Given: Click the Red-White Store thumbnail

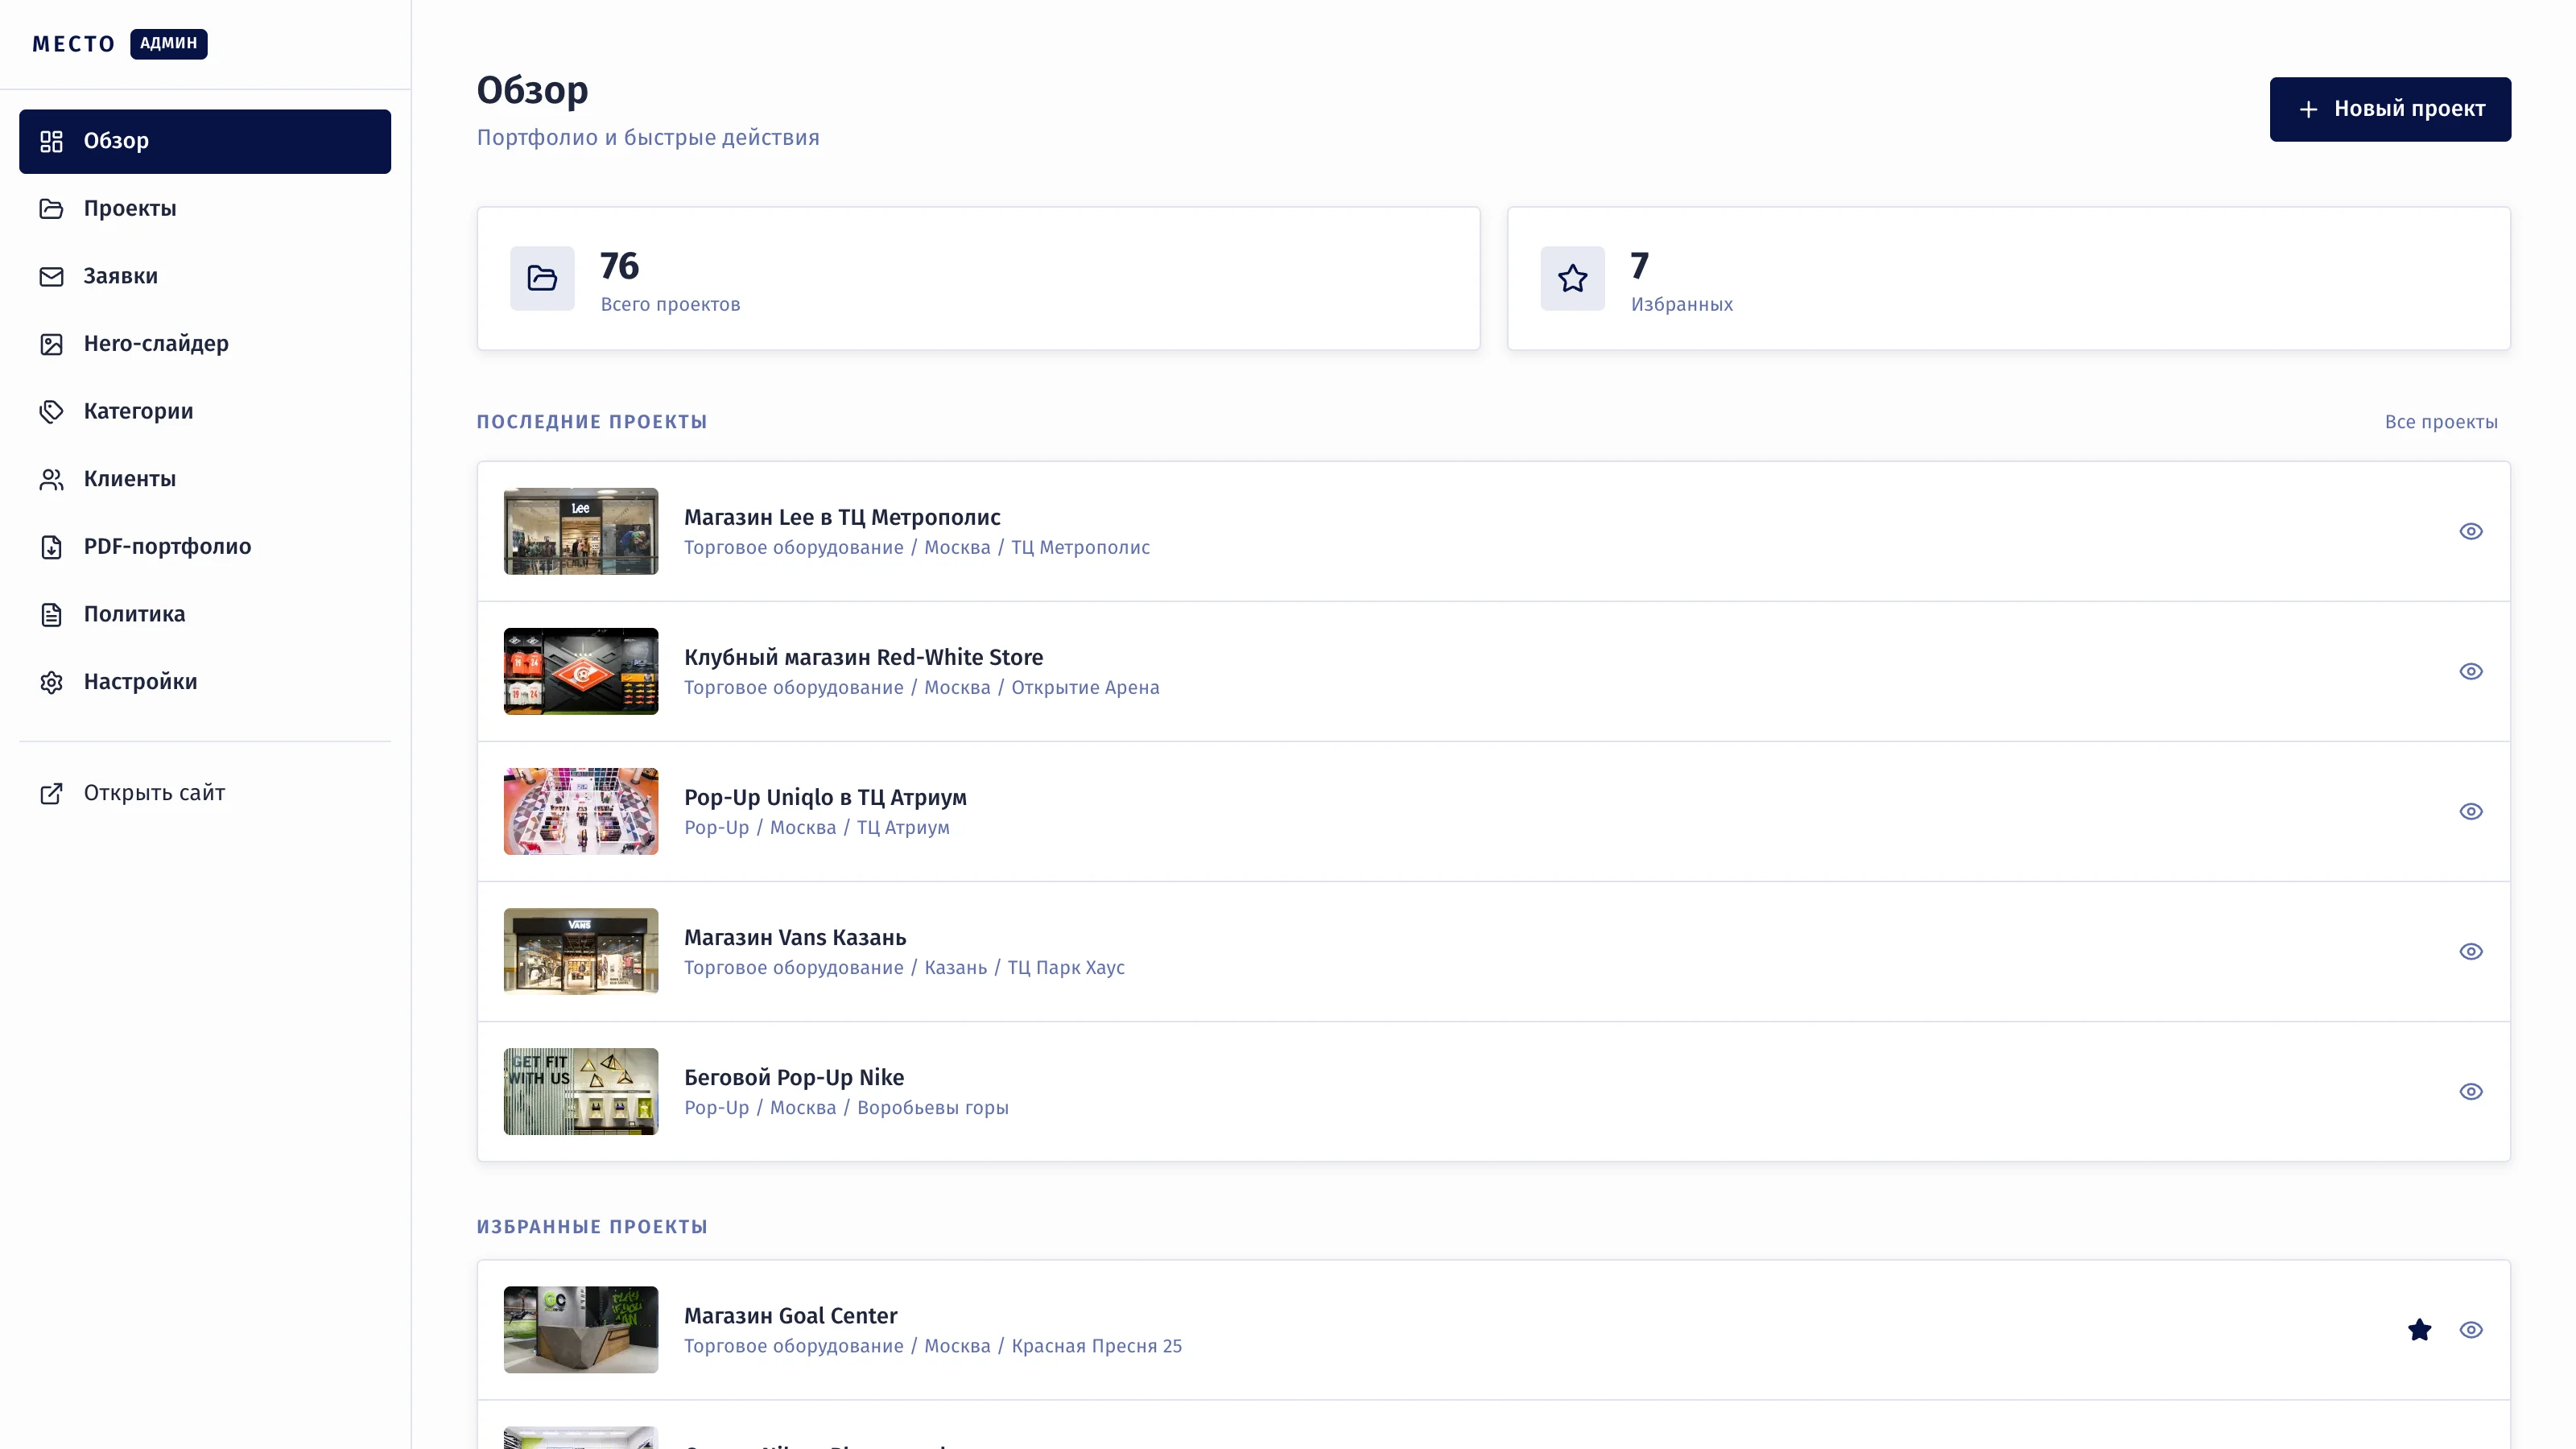Looking at the screenshot, I should point(581,671).
